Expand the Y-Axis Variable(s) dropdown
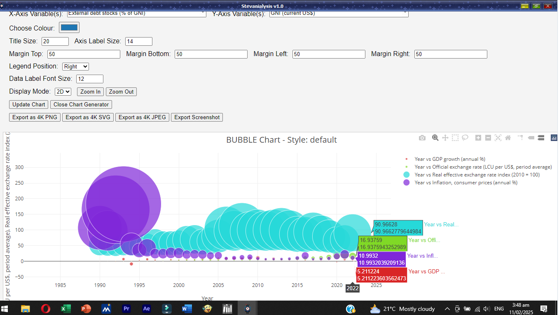The height and width of the screenshot is (315, 559). 339,14
